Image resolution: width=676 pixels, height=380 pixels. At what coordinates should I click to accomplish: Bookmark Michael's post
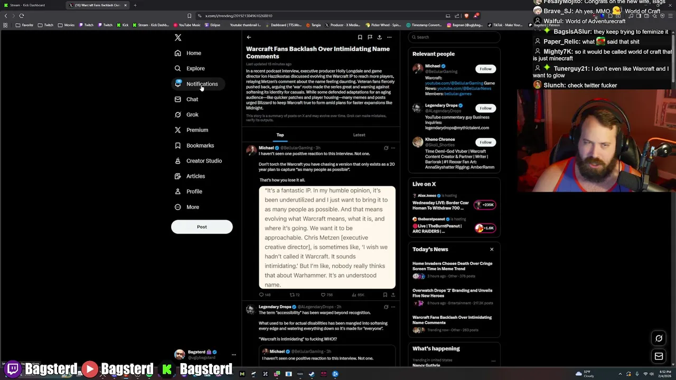pos(385,294)
